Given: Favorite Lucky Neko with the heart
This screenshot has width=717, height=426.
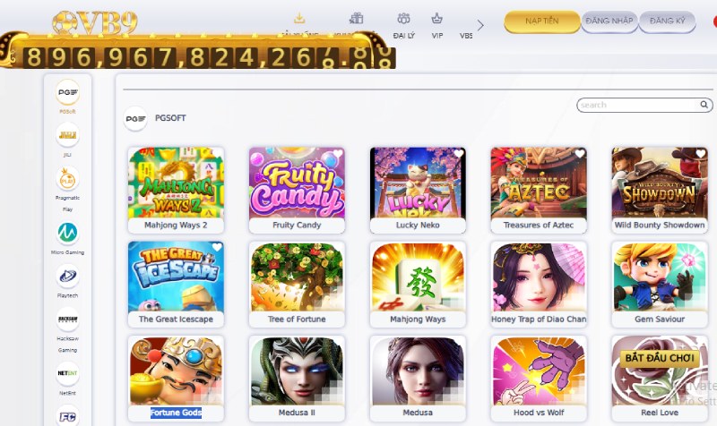Looking at the screenshot, I should pos(459,154).
